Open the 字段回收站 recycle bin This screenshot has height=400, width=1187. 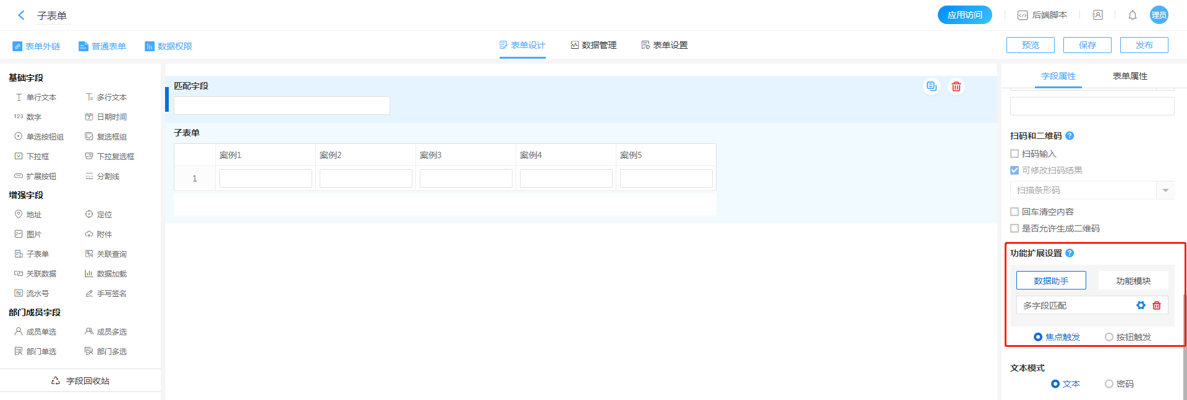(81, 381)
